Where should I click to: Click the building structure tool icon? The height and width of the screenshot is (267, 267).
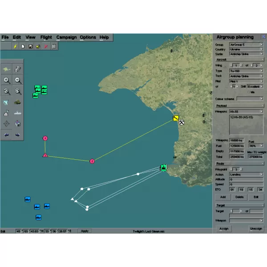point(18,124)
